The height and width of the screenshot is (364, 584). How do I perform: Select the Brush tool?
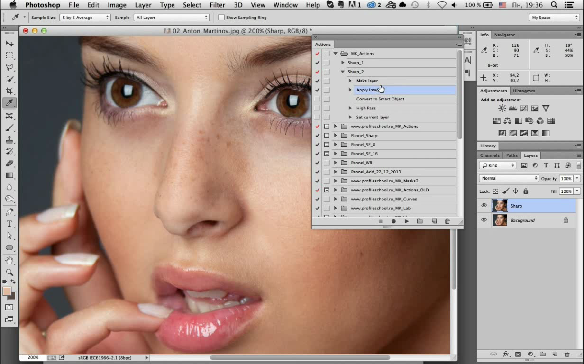[x=9, y=128]
